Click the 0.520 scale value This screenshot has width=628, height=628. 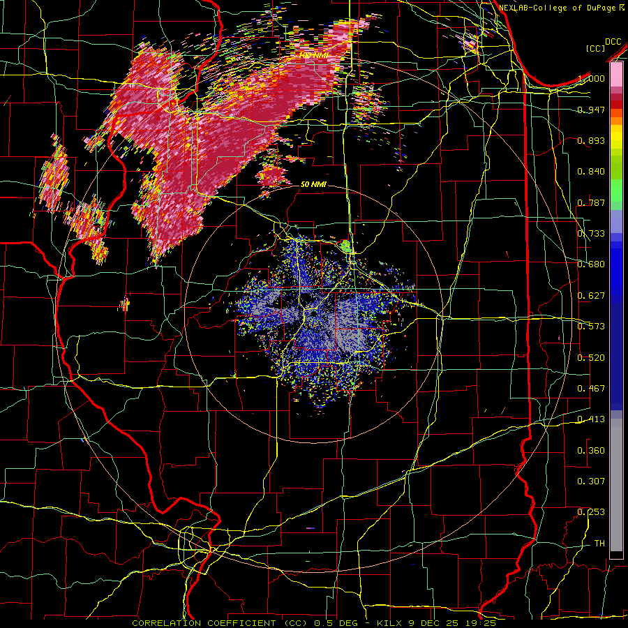[591, 358]
